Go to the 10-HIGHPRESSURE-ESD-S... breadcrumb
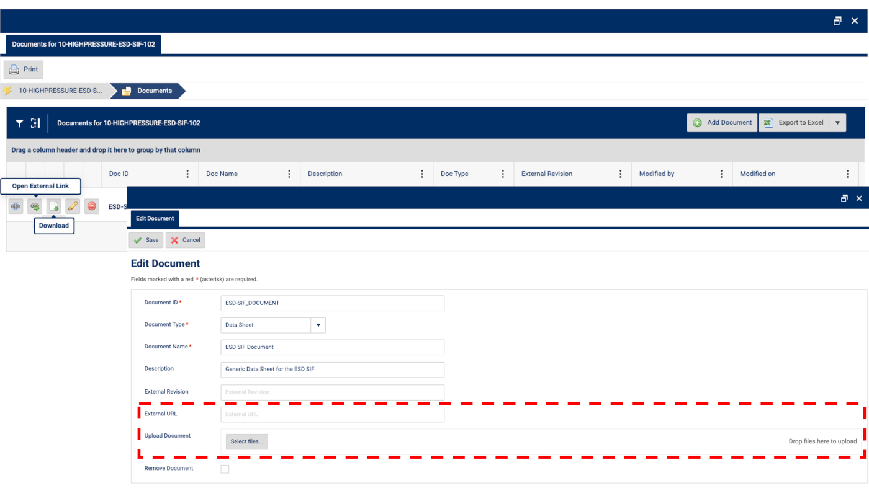This screenshot has width=869, height=496. pos(60,91)
